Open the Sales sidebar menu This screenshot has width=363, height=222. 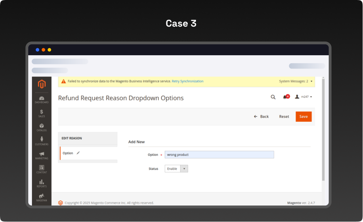click(42, 113)
